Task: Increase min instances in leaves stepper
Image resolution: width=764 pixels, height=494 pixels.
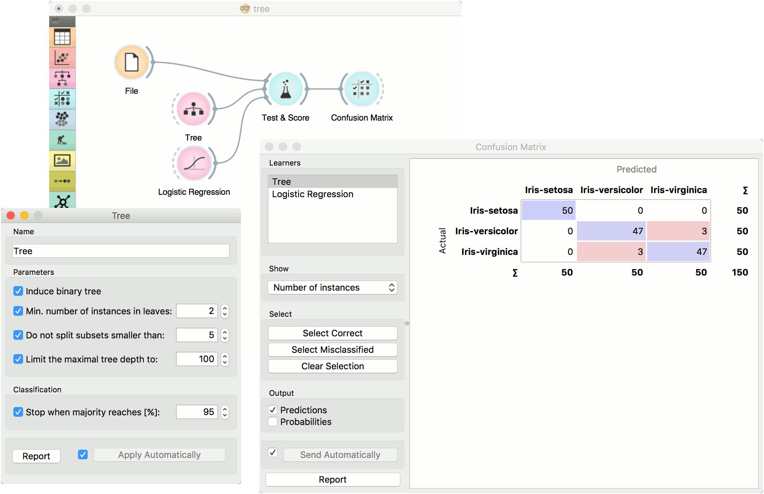Action: click(225, 308)
